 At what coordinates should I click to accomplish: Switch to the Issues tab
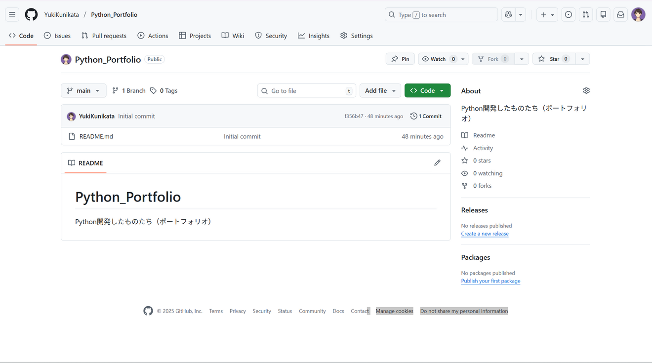tap(57, 36)
